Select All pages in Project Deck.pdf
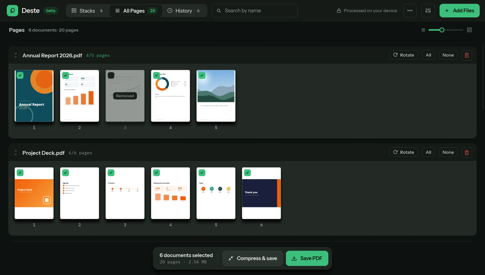 tap(428, 152)
